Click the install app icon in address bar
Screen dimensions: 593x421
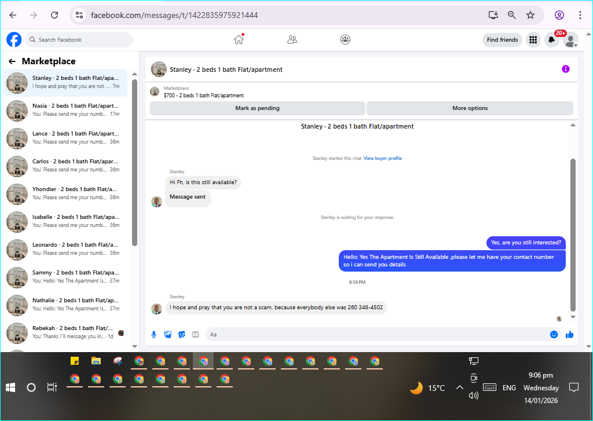pyautogui.click(x=493, y=15)
